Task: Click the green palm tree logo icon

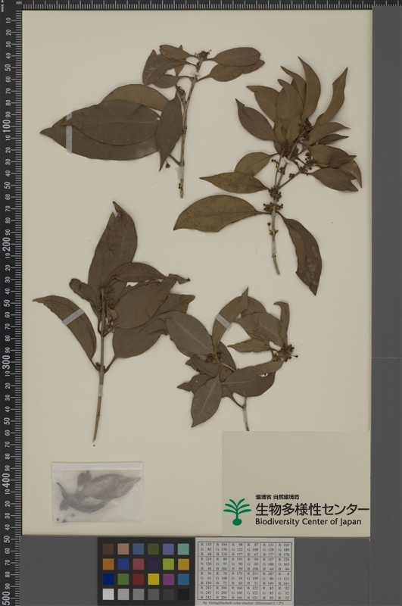Action: click(x=237, y=512)
